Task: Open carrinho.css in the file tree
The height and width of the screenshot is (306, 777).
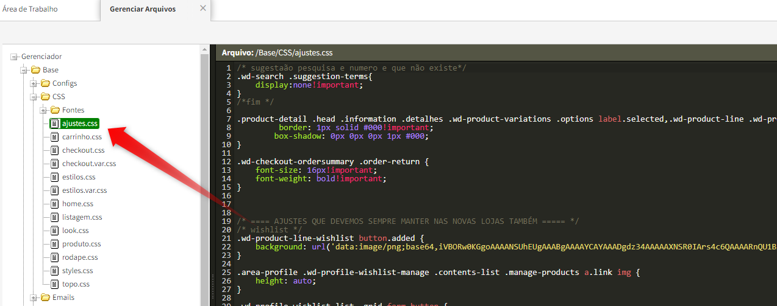Action: (82, 137)
